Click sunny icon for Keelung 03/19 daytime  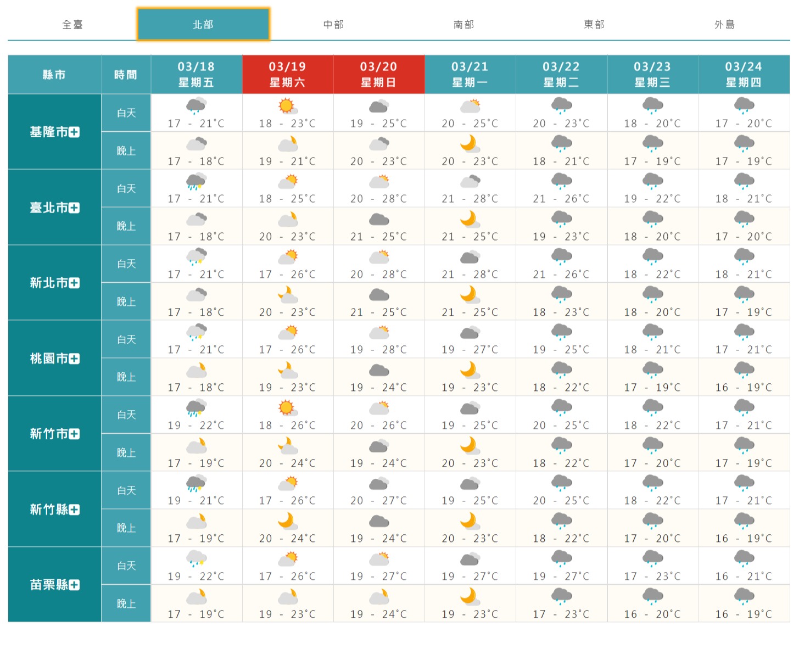coord(287,105)
